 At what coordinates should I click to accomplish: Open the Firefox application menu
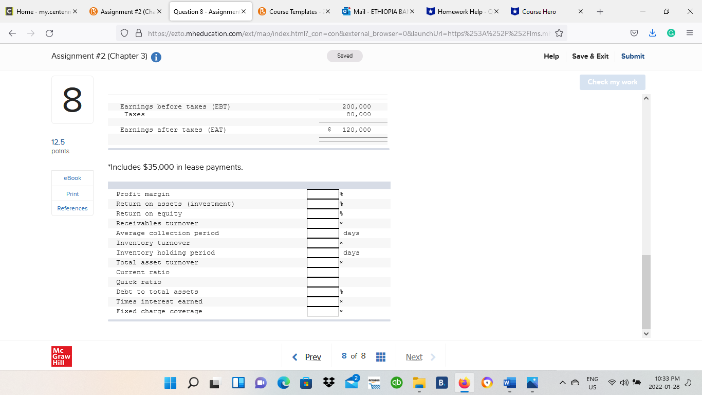click(x=689, y=32)
